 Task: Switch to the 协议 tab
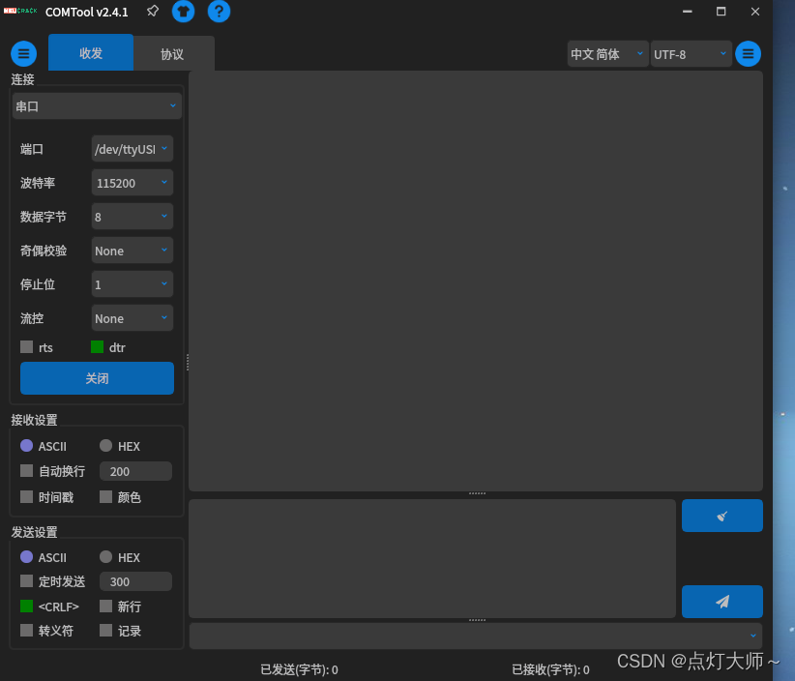tap(173, 53)
